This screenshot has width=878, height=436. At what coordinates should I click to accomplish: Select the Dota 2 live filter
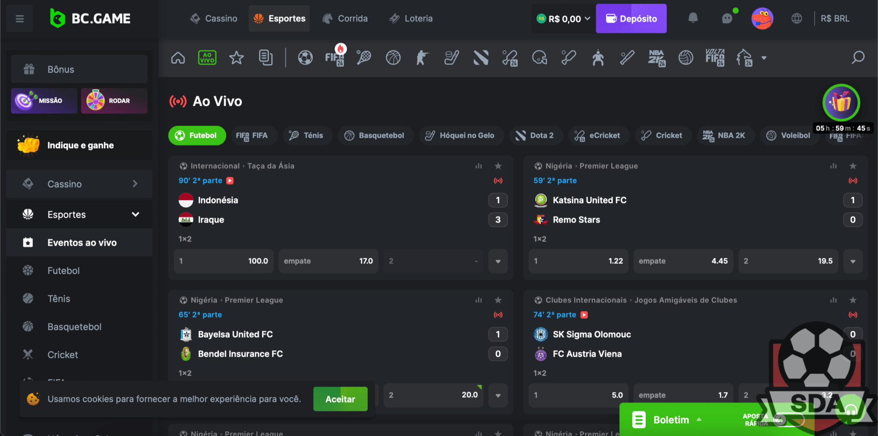[x=535, y=135]
